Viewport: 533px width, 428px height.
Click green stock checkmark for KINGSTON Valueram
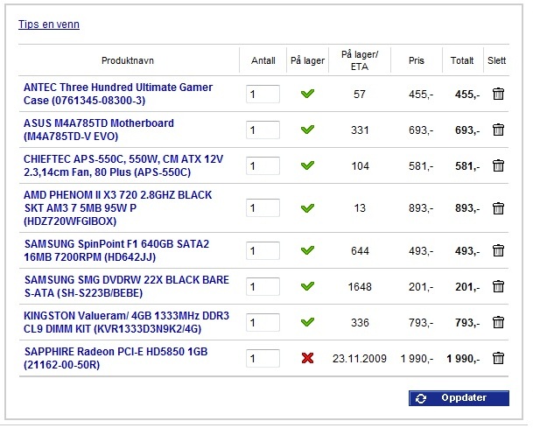click(307, 321)
